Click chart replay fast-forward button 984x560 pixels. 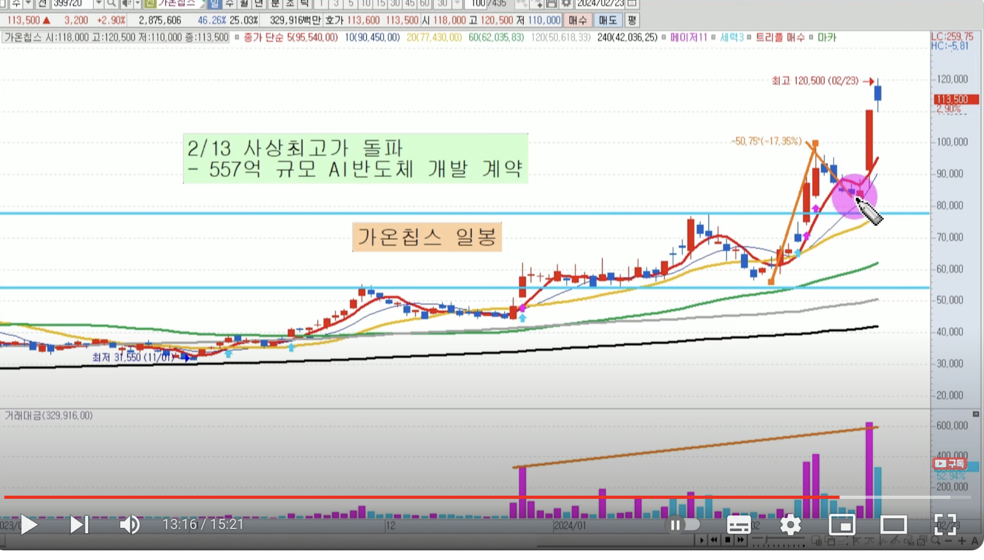coord(741,540)
